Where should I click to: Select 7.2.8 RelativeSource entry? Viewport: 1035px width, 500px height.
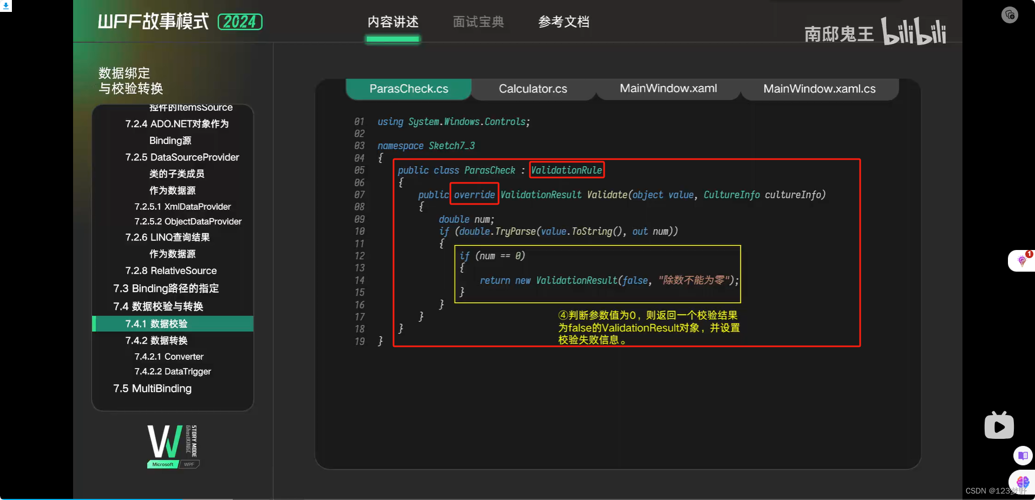[171, 271]
